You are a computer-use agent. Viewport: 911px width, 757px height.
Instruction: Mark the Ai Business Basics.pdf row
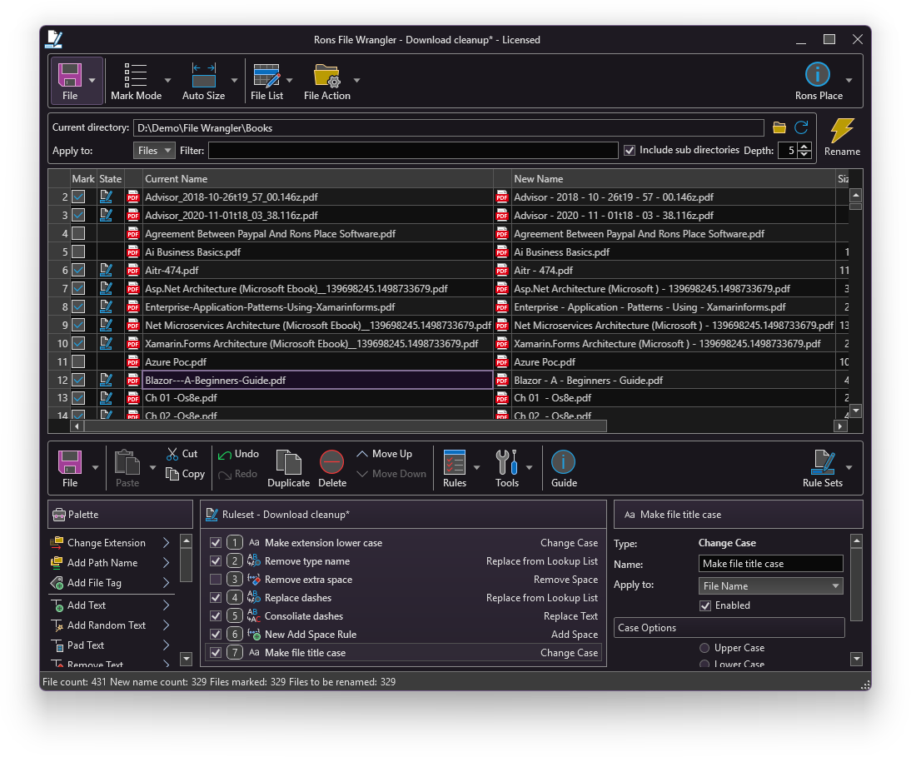tap(78, 252)
